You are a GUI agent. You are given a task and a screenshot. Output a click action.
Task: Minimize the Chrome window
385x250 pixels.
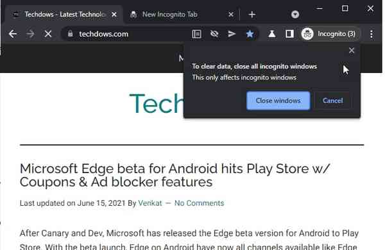319,8
